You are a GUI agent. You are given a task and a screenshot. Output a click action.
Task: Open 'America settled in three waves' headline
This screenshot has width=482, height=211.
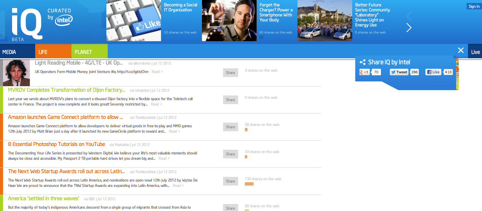pos(44,198)
